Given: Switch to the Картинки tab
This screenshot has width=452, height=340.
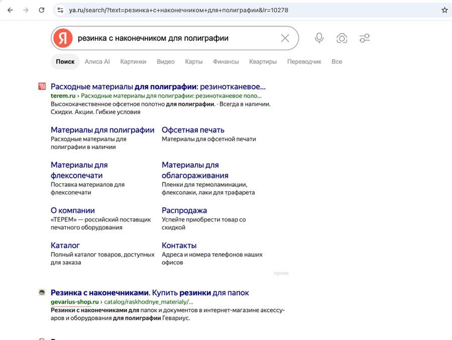Looking at the screenshot, I should tap(133, 62).
